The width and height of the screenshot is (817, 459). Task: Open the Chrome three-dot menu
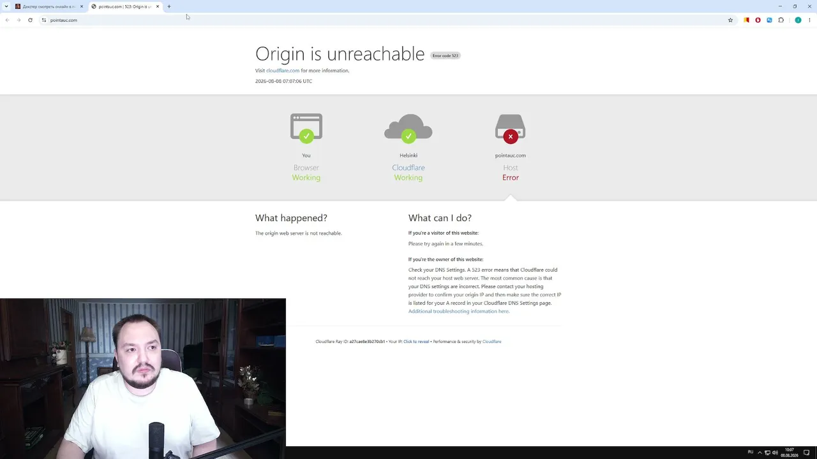[x=809, y=20]
